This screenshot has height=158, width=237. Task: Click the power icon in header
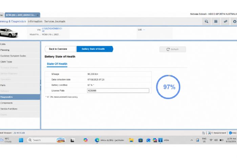tap(234, 21)
